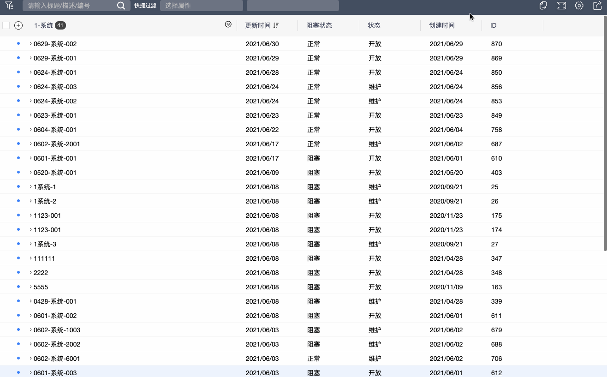This screenshot has height=377, width=607.
Task: Click the blue status dot beside 0629-系统-002
Action: [18, 44]
